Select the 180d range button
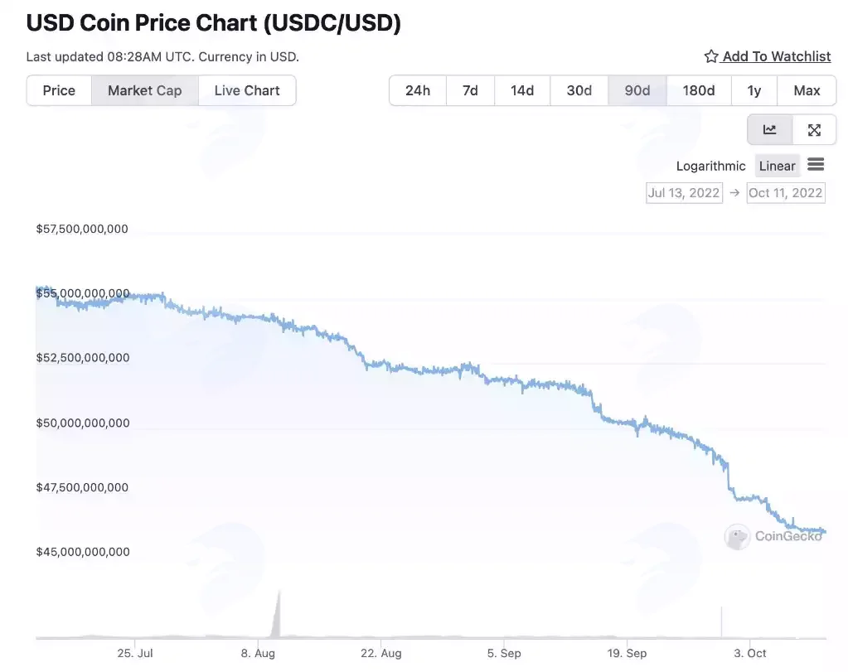Image resolution: width=848 pixels, height=672 pixels. (x=699, y=90)
